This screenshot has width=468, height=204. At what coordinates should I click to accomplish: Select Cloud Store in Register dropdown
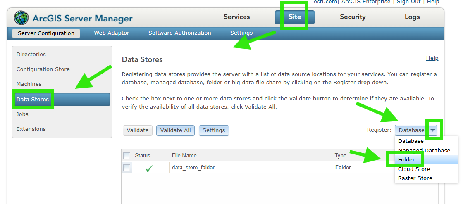point(414,169)
